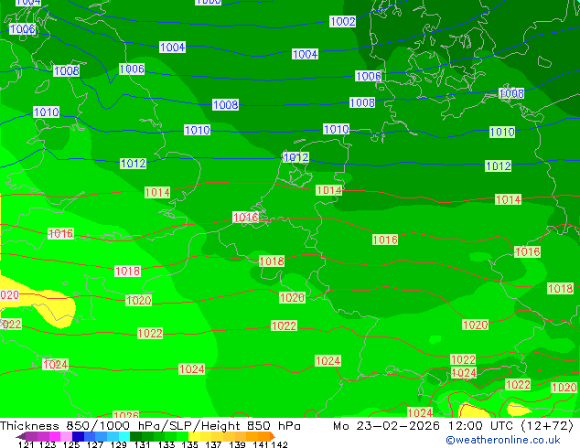Screen dimensions: 580x448
Task: Click the legend value 139
Action: pyautogui.click(x=237, y=444)
